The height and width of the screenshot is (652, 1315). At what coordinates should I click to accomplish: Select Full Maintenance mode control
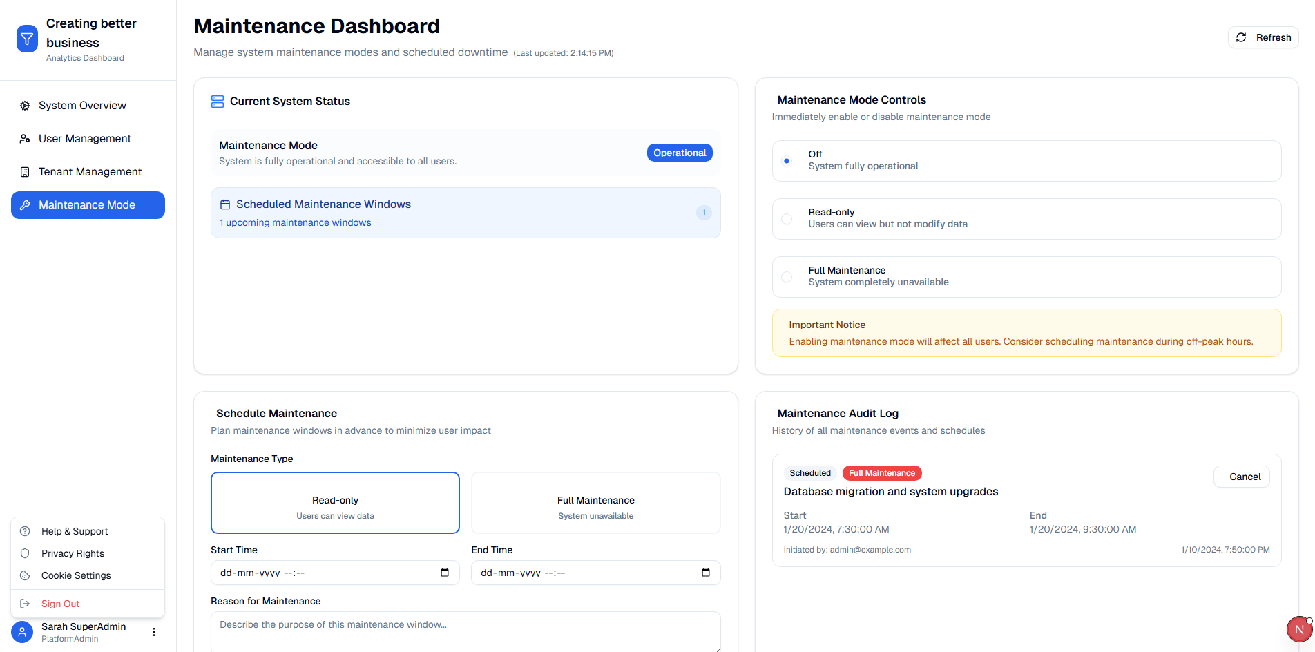point(787,276)
